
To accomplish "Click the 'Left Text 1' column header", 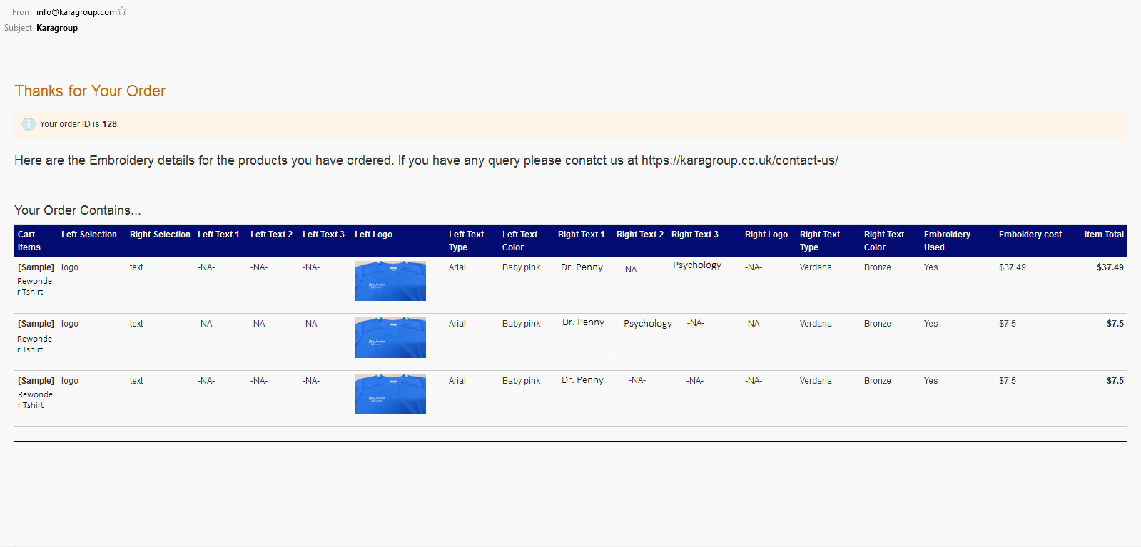I will coord(218,235).
